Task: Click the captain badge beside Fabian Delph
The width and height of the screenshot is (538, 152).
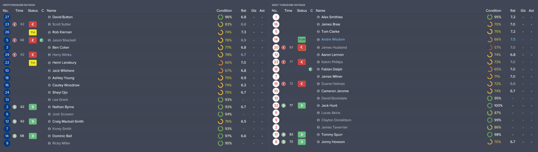Action: coord(310,69)
